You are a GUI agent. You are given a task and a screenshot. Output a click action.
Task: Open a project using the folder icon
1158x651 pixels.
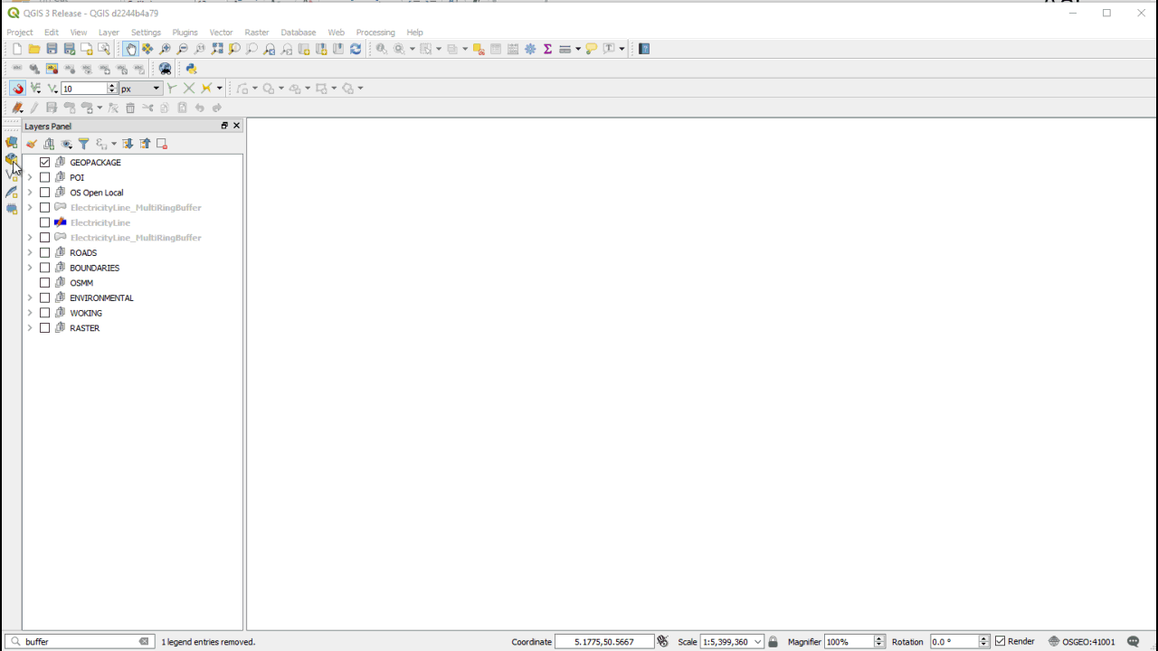click(33, 49)
